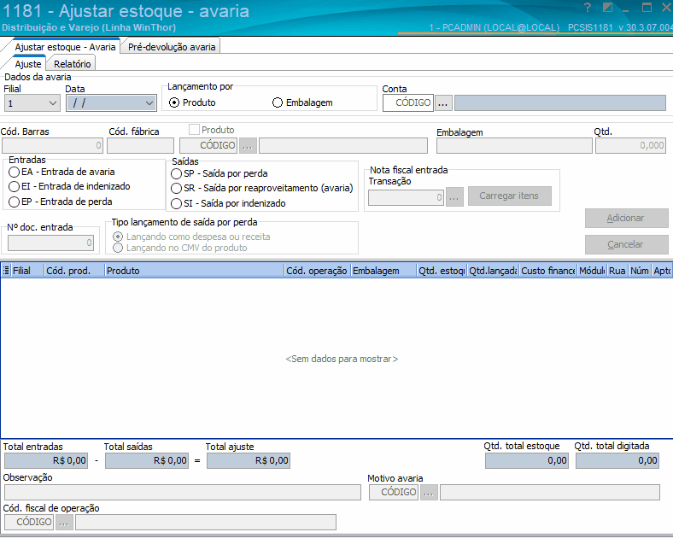Sort by the Módulo column header
Viewport: 673px width, 538px height.
[592, 271]
